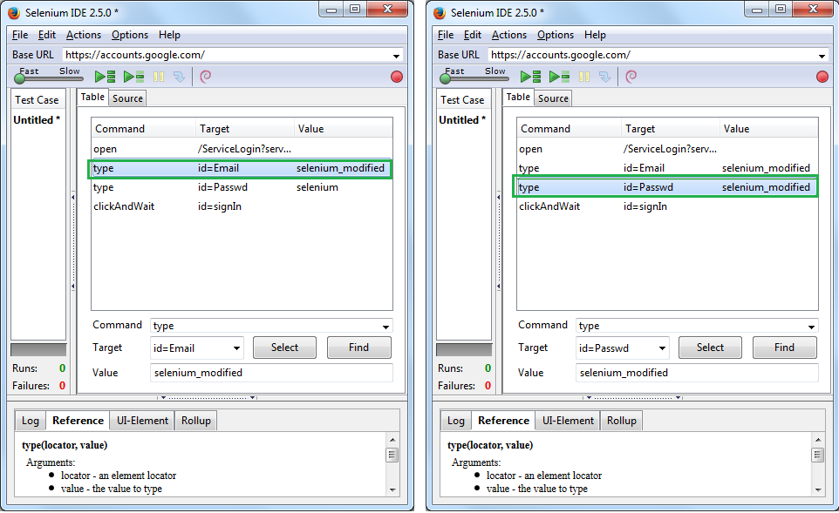Click the Firefox icon in right window's title bar
Image resolution: width=839 pixels, height=513 pixels.
440,13
